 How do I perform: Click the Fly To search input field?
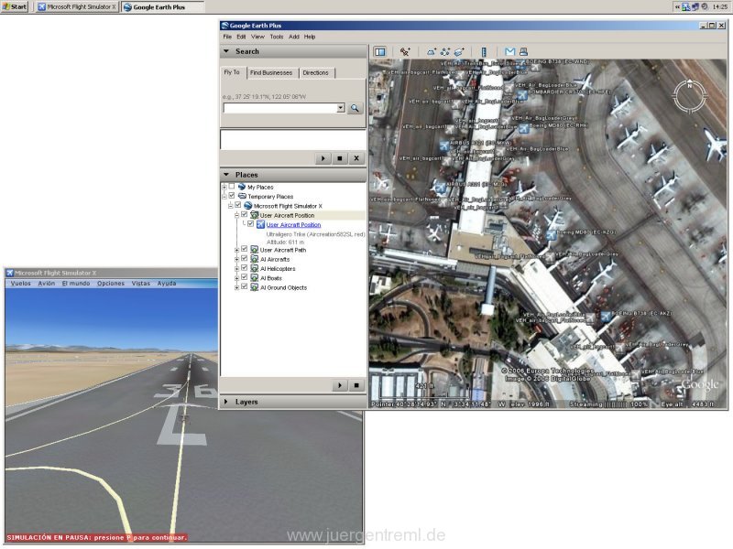click(x=280, y=108)
